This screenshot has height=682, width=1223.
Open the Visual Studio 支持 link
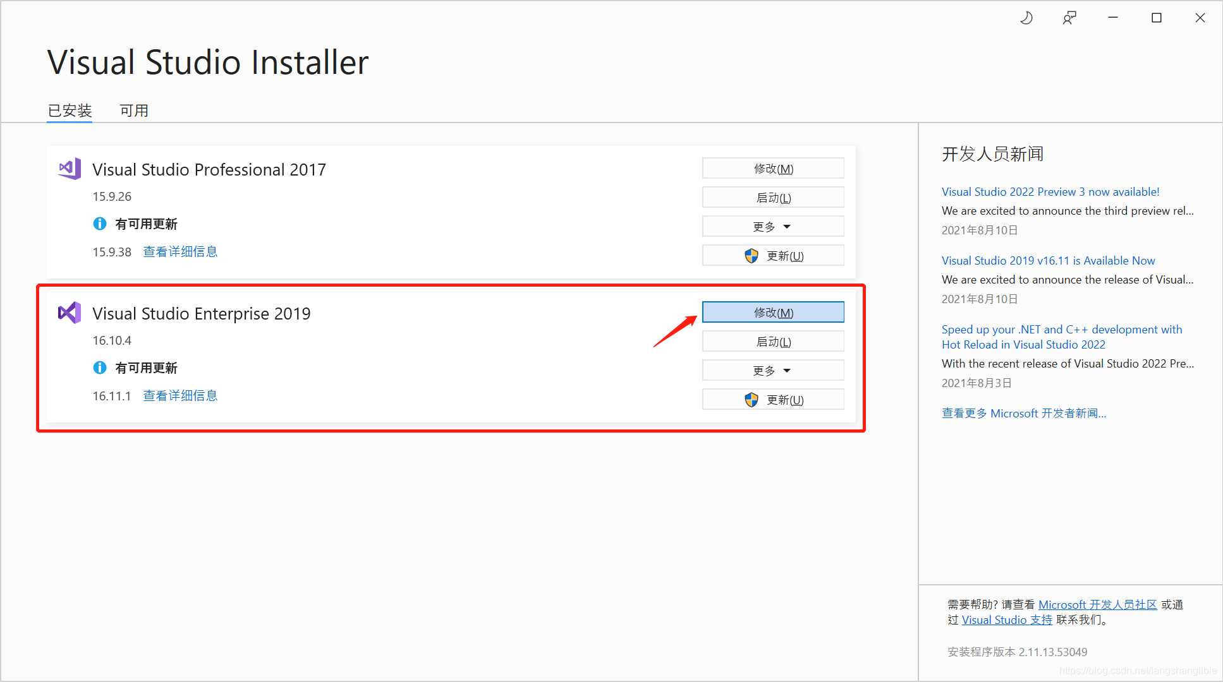coord(1007,620)
